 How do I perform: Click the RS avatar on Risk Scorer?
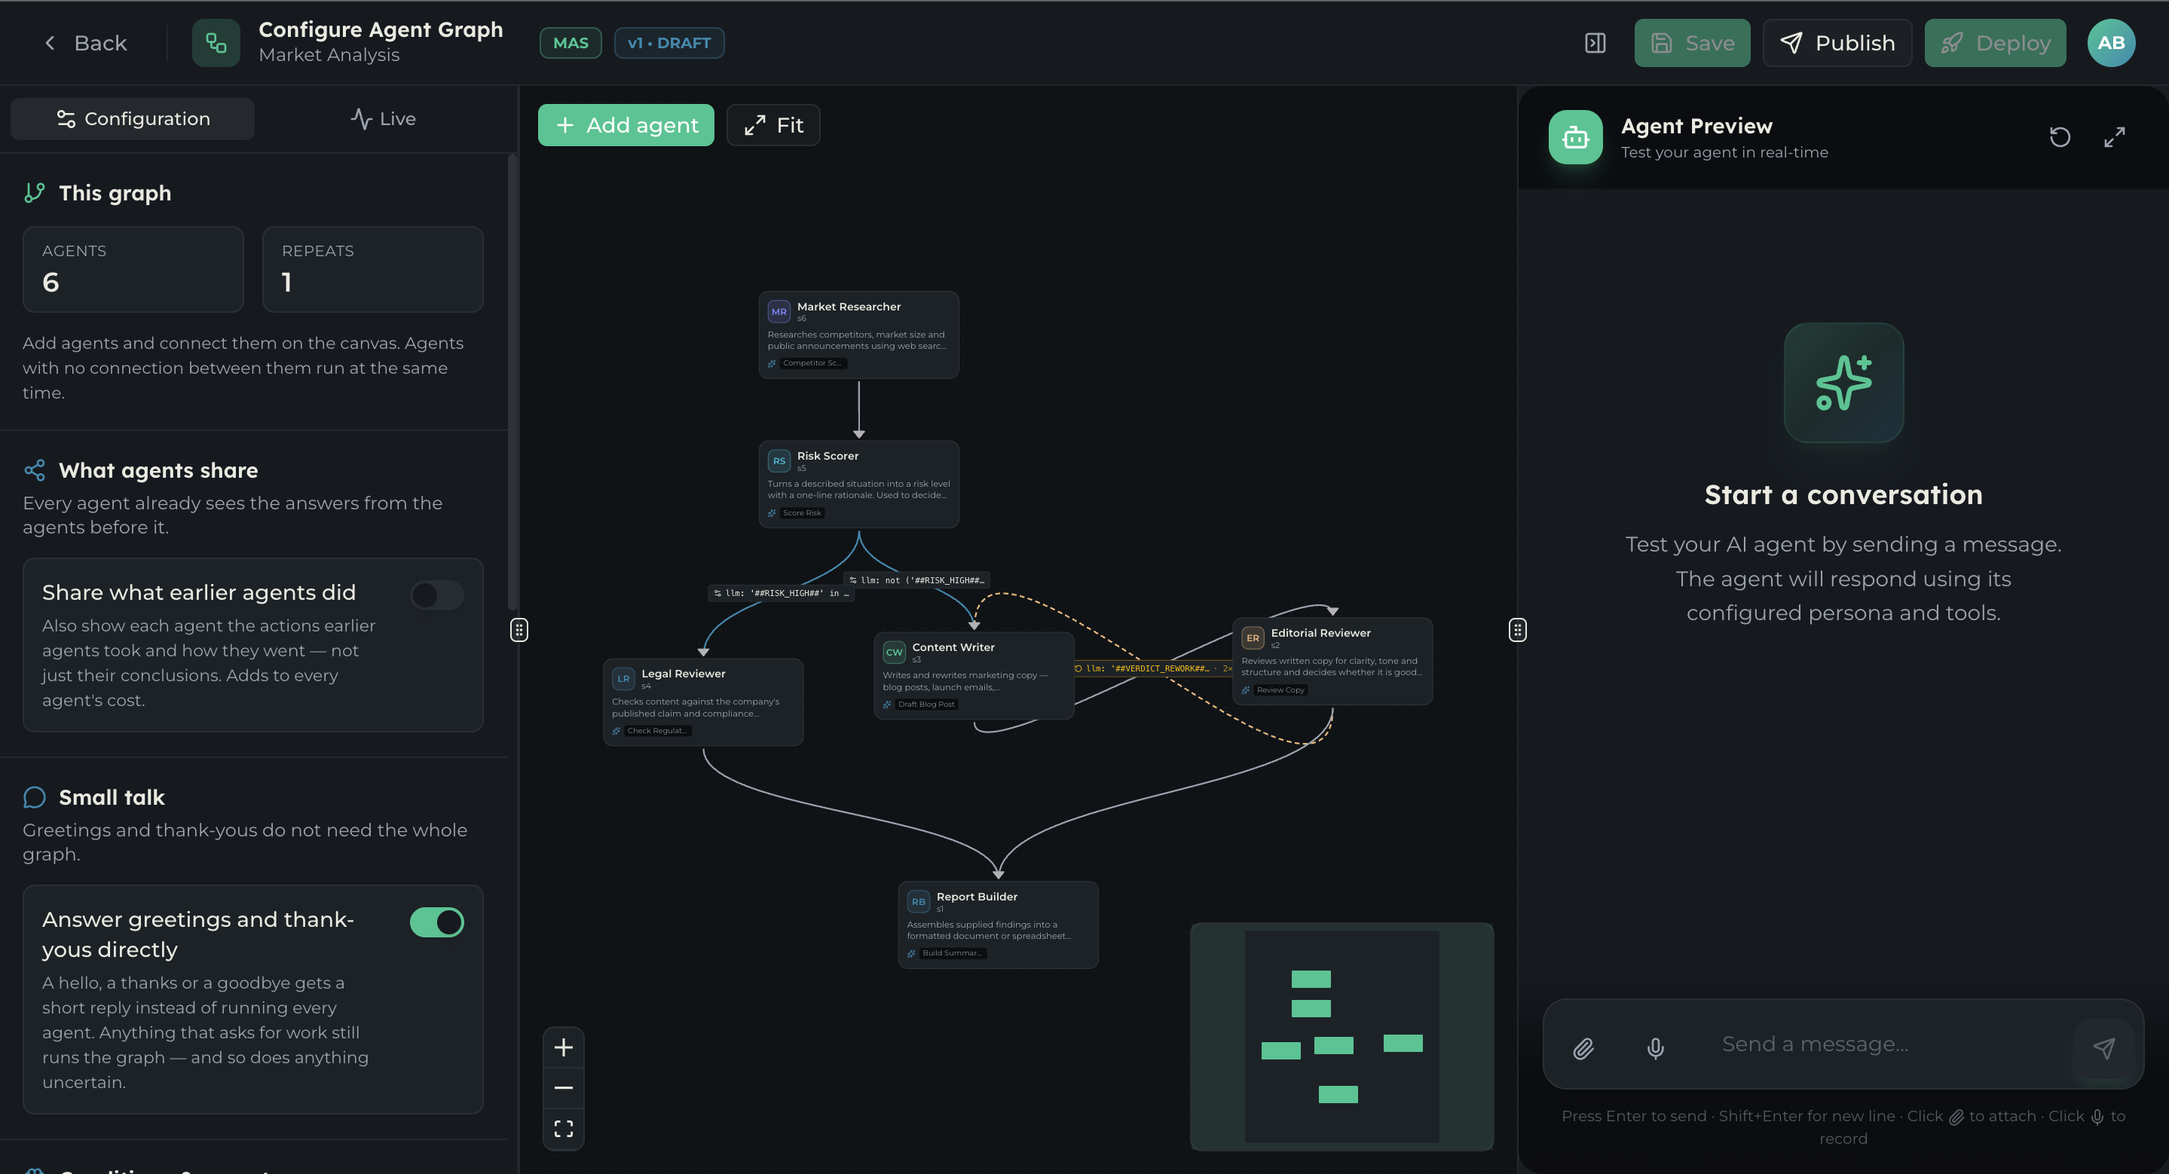(779, 461)
